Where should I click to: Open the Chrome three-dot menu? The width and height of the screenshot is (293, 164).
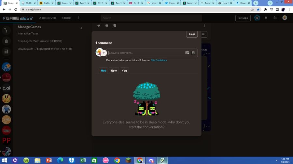pyautogui.click(x=289, y=9)
